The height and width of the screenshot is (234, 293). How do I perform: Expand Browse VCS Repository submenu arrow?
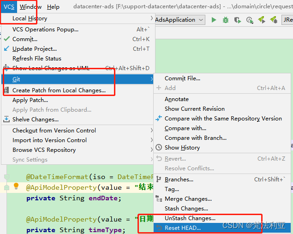pos(152,150)
